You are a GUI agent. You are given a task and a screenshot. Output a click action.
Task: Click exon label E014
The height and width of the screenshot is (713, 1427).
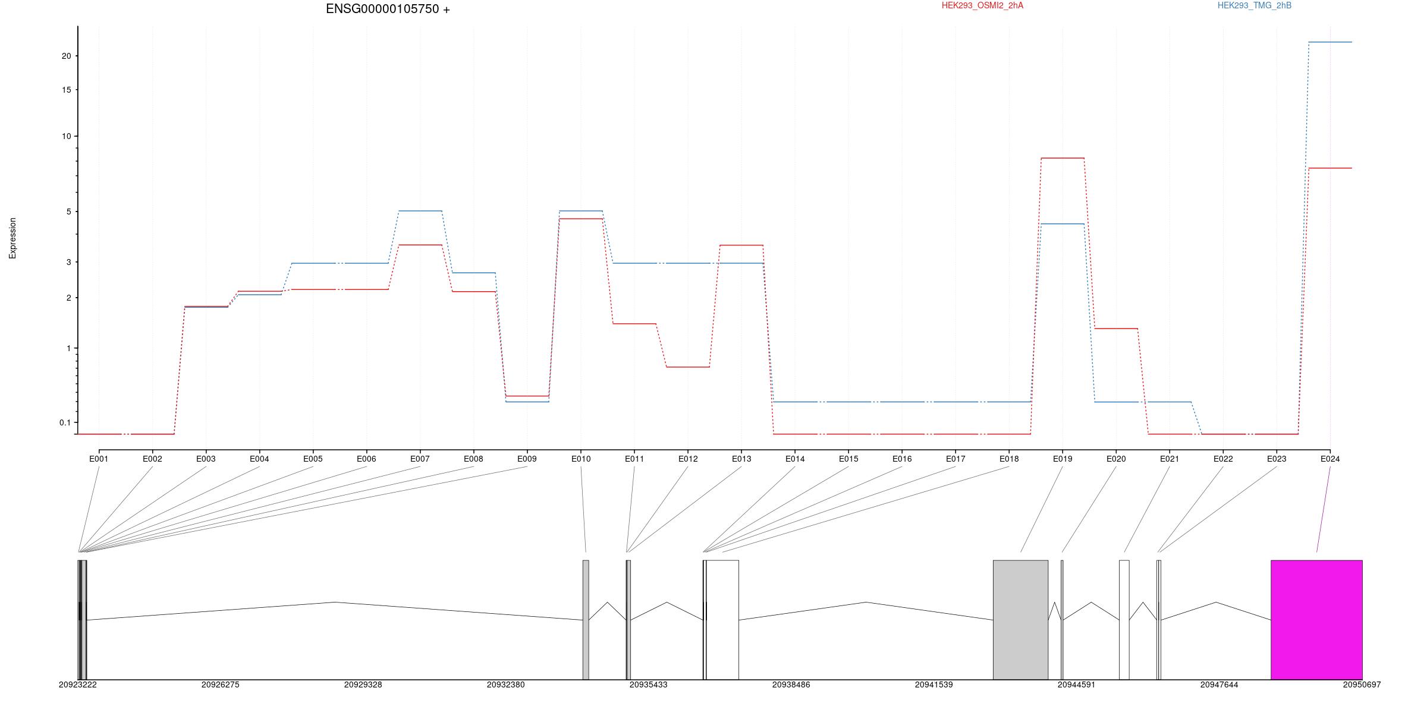[x=795, y=459]
